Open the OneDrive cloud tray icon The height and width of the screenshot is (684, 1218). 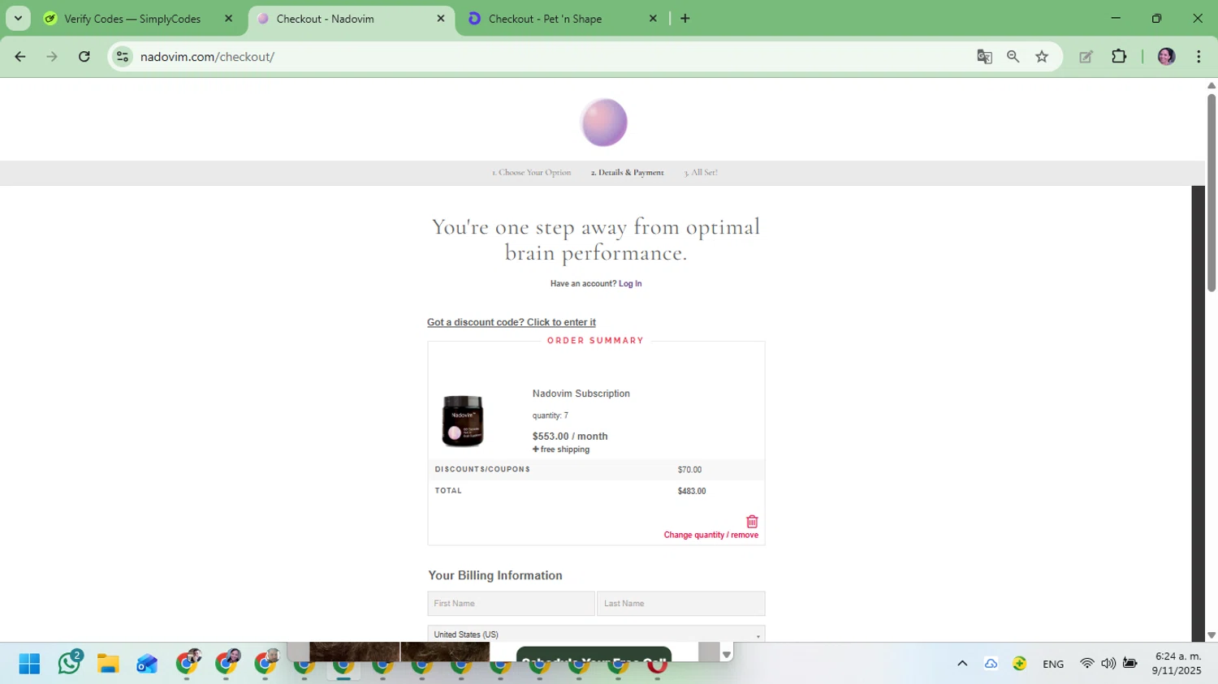(x=991, y=664)
